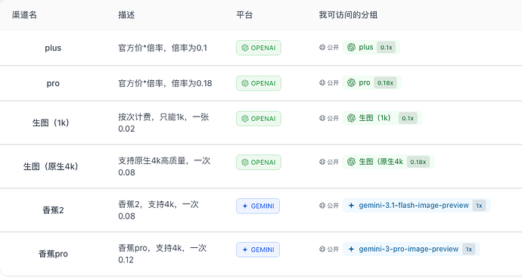Click description 支持原生4k高质量，一次 0.08
The height and width of the screenshot is (279, 522).
pyautogui.click(x=164, y=166)
